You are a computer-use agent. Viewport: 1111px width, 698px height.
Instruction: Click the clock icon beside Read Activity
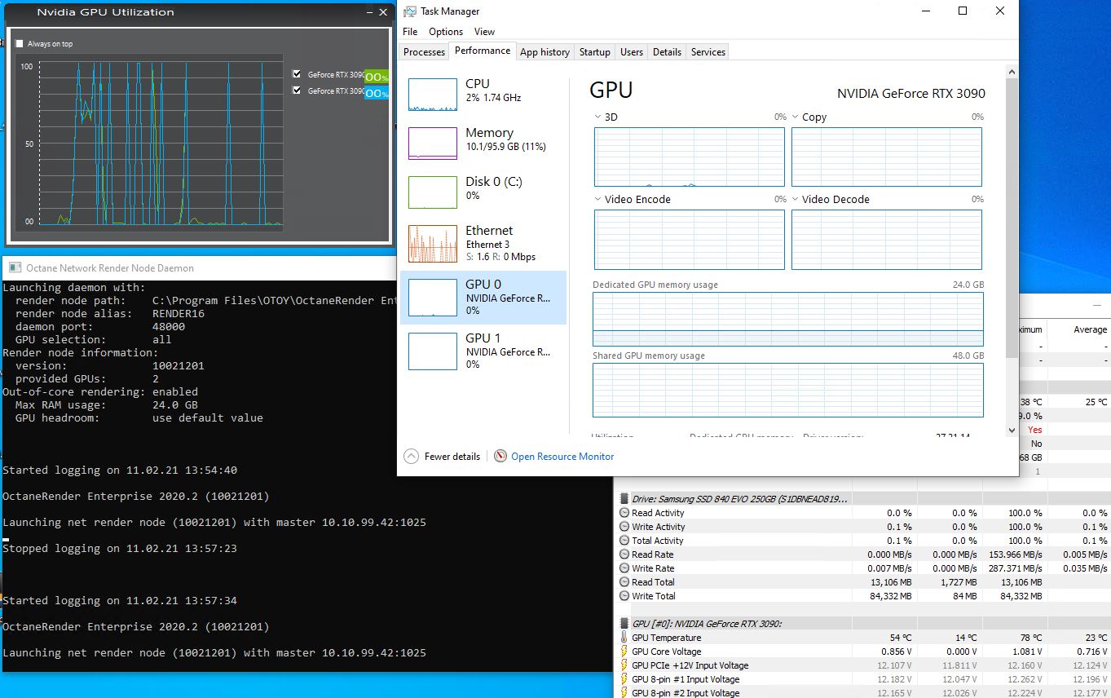[624, 513]
